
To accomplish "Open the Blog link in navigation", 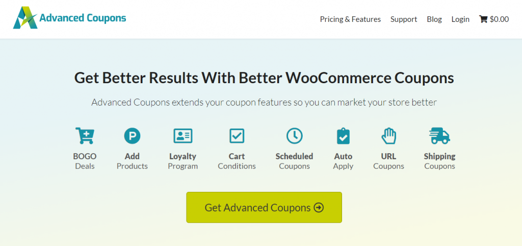I will [434, 19].
